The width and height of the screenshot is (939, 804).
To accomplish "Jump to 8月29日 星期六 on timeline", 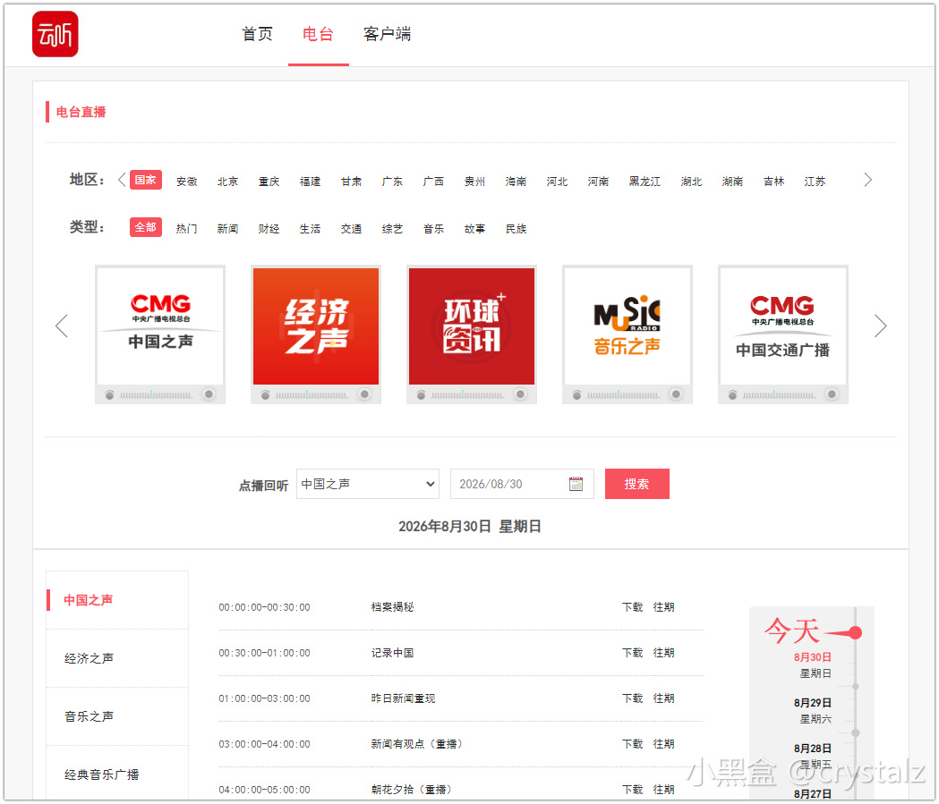I will tap(813, 711).
